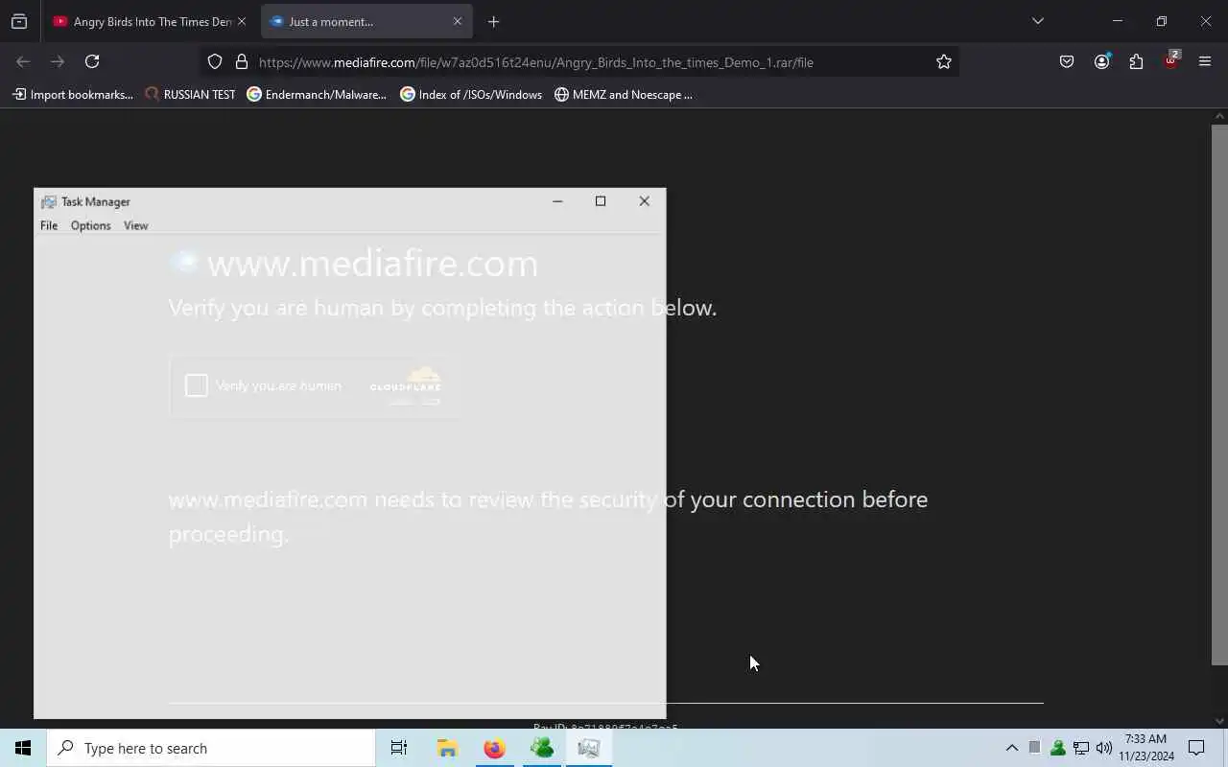Viewport: 1228px width, 767px height.
Task: Click green people icon in system tray
Action: pyautogui.click(x=1058, y=748)
